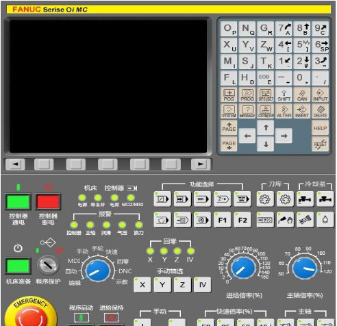Click the left softkey arrow below screen
Image resolution: width=337 pixels, height=326 pixels.
point(15,164)
